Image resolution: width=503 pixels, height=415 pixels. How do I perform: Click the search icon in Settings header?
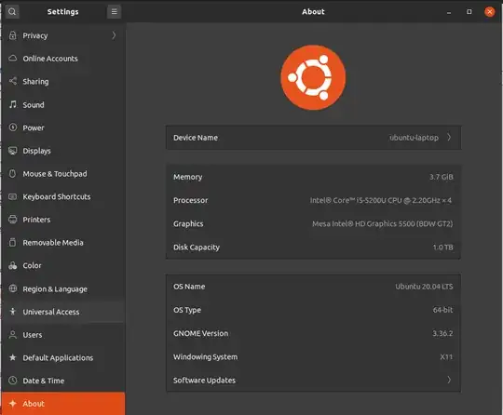tap(12, 12)
